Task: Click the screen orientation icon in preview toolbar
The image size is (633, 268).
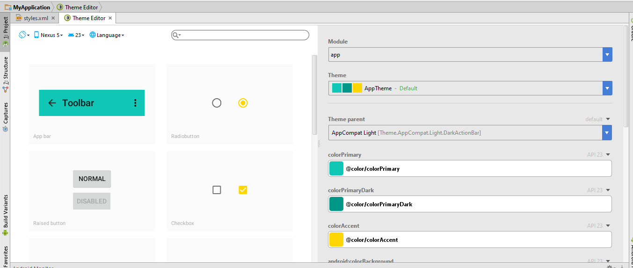Action: coord(22,35)
